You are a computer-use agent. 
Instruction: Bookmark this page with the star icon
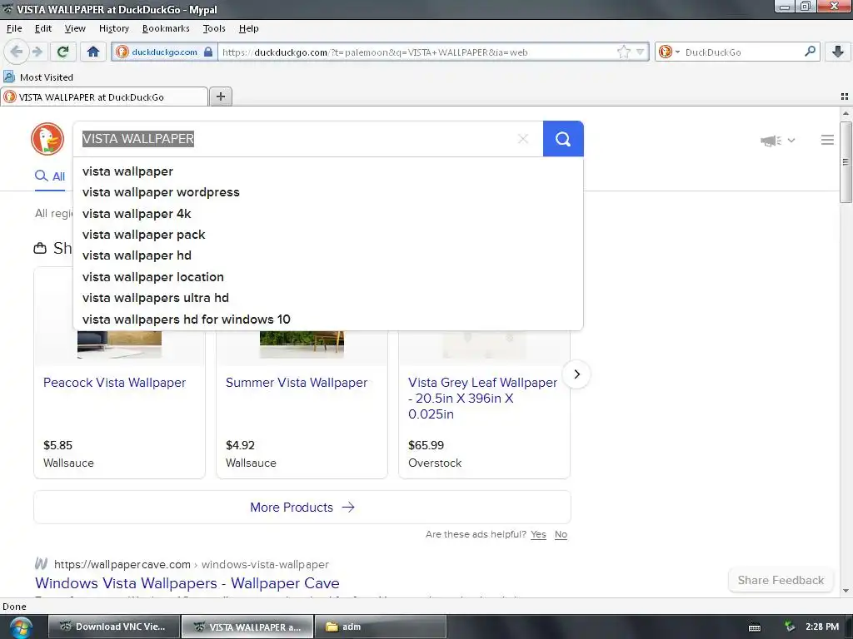623,52
